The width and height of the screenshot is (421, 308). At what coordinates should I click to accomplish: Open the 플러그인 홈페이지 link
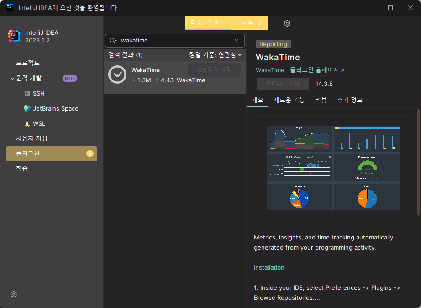pyautogui.click(x=317, y=70)
